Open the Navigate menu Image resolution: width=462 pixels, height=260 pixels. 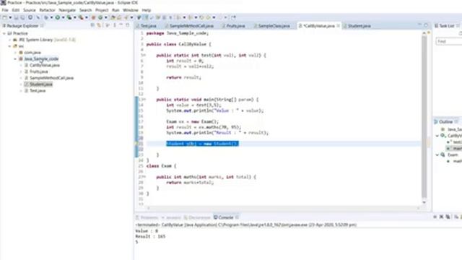(x=67, y=10)
